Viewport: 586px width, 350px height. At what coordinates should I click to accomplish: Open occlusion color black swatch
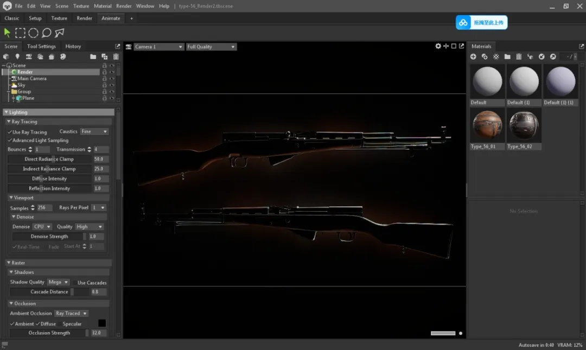(101, 323)
